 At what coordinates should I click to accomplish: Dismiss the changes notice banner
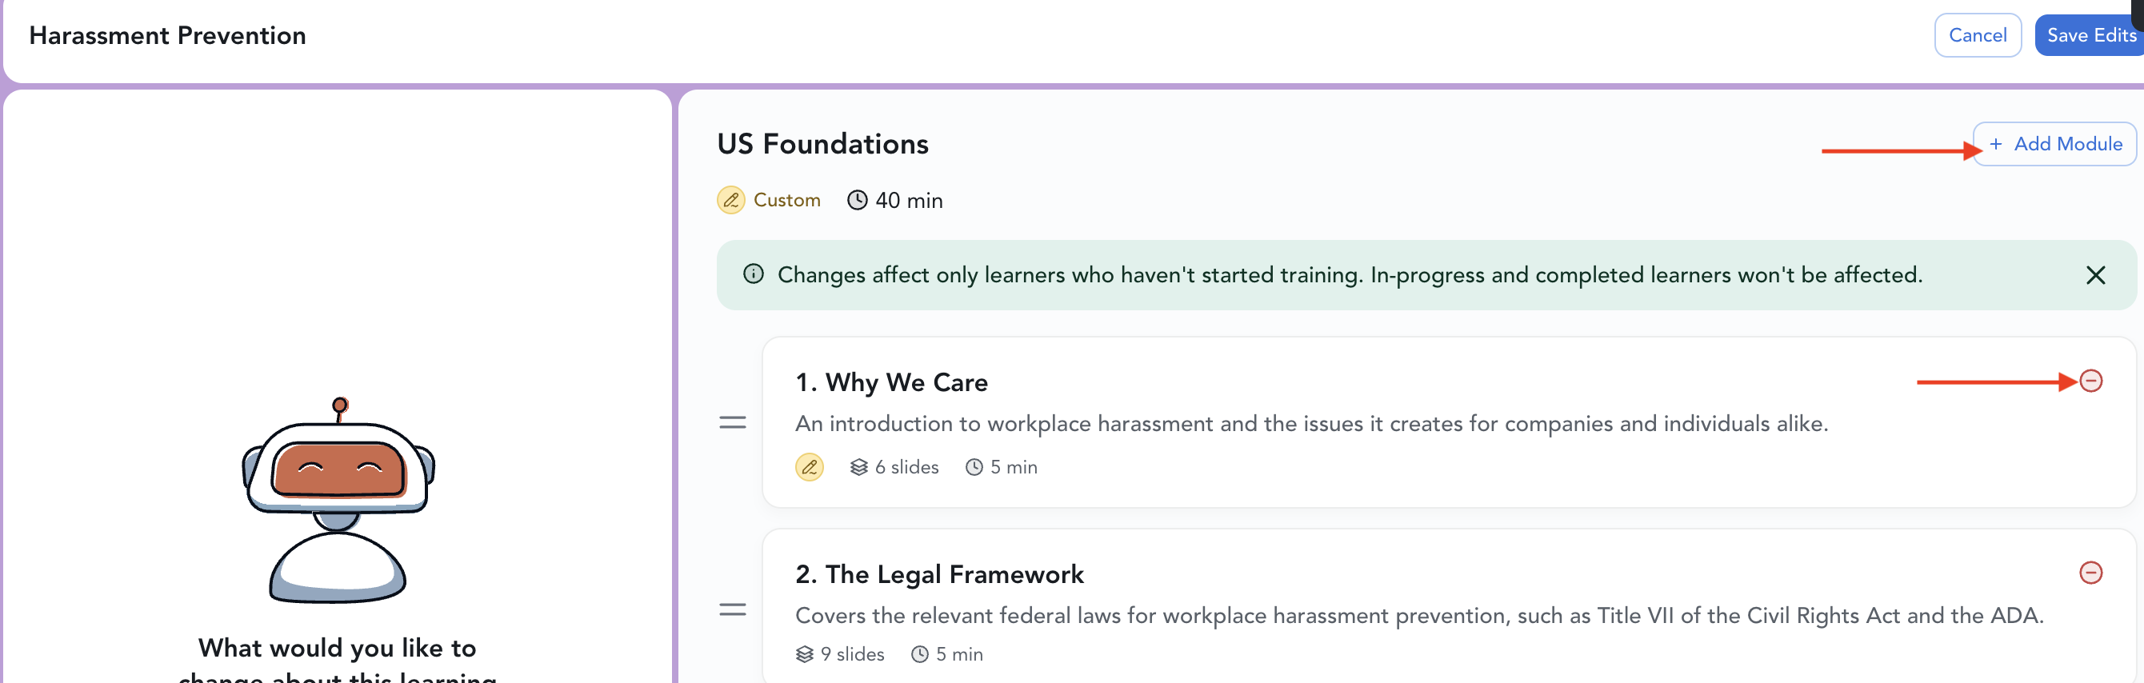tap(2095, 275)
